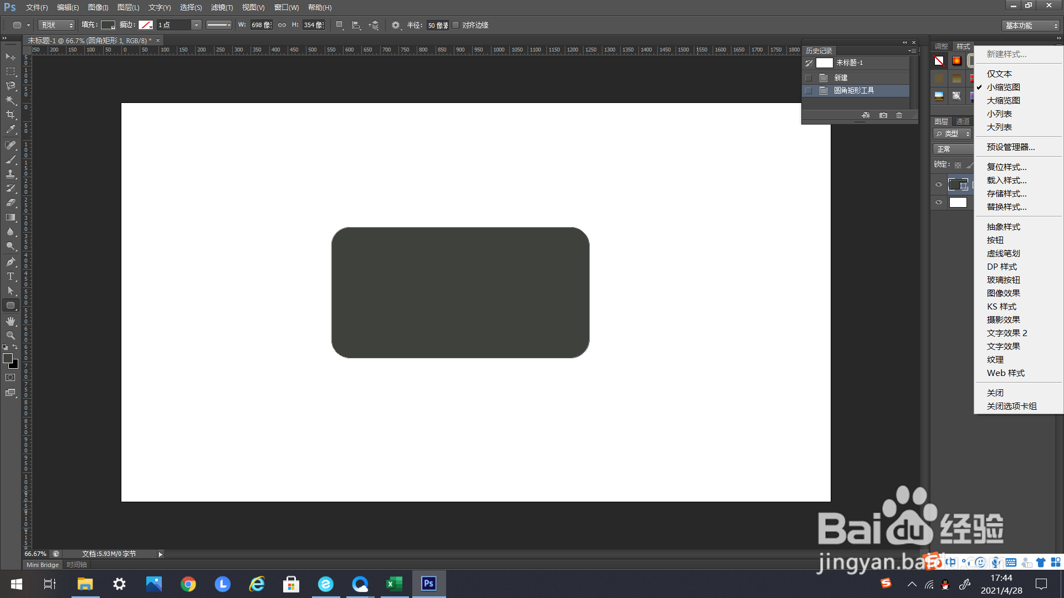Open the geometry options gear icon
1064x598 pixels.
395,25
